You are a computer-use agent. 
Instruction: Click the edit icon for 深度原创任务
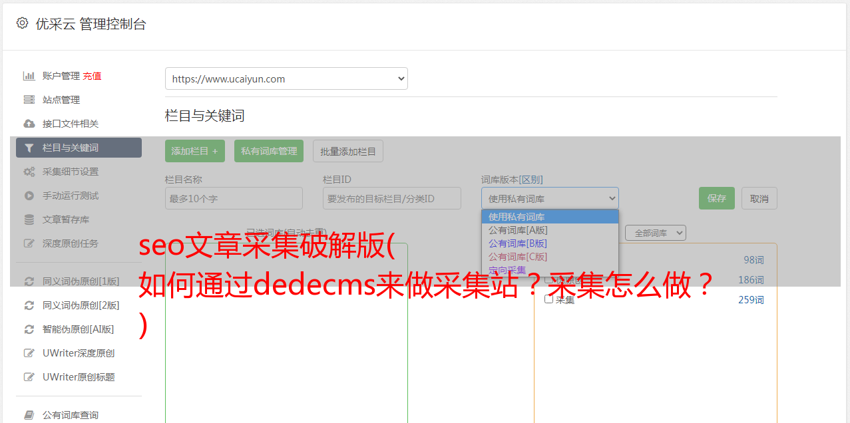(x=29, y=243)
